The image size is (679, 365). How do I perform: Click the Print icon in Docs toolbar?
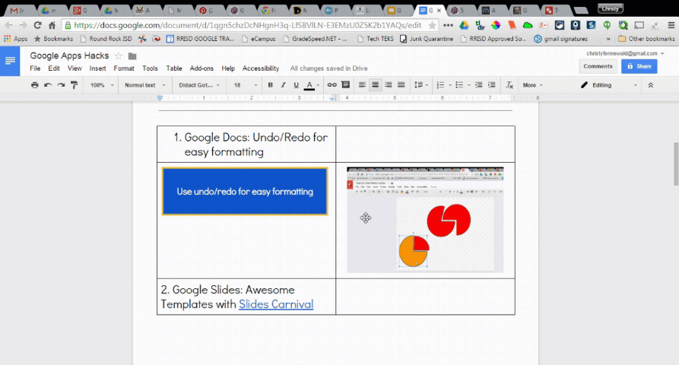pyautogui.click(x=35, y=85)
